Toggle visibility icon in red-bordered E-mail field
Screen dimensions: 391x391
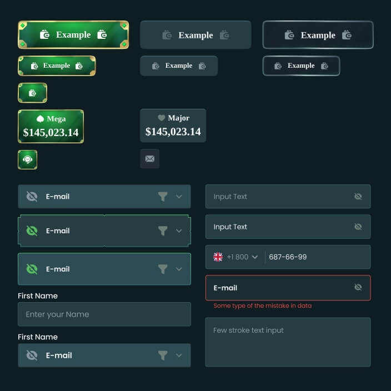tap(358, 287)
